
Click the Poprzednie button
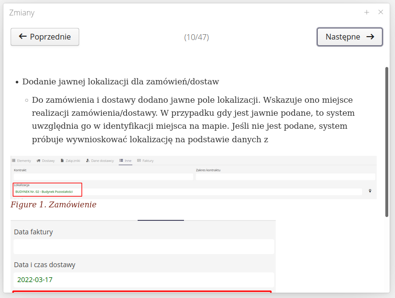tap(45, 37)
